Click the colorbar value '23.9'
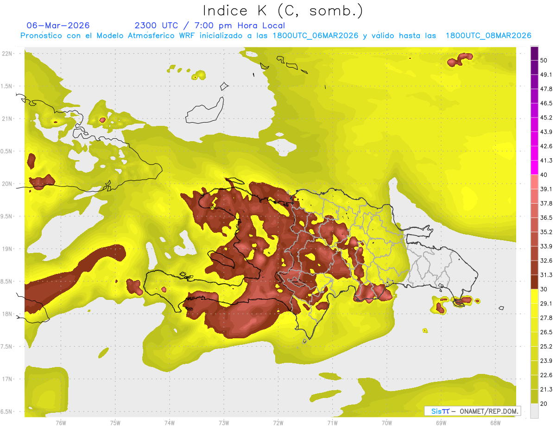The image size is (556, 429). [x=546, y=361]
